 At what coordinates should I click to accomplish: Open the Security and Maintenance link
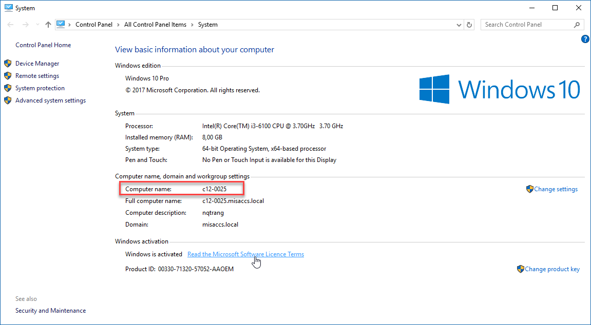point(50,311)
